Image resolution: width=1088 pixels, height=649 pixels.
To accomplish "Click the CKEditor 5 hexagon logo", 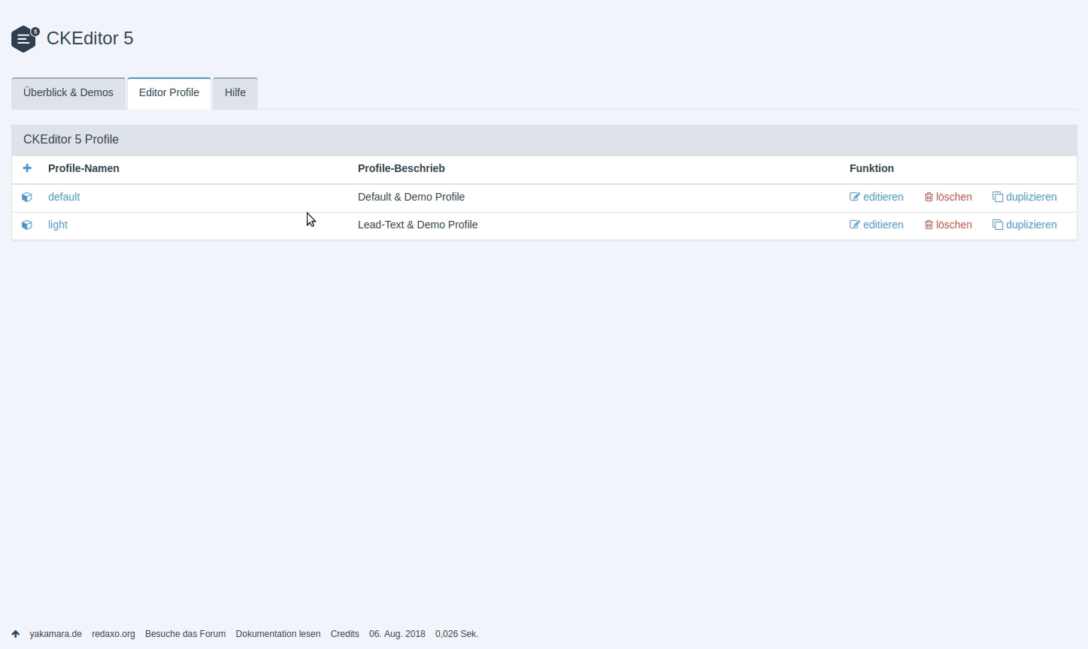I will (x=24, y=38).
